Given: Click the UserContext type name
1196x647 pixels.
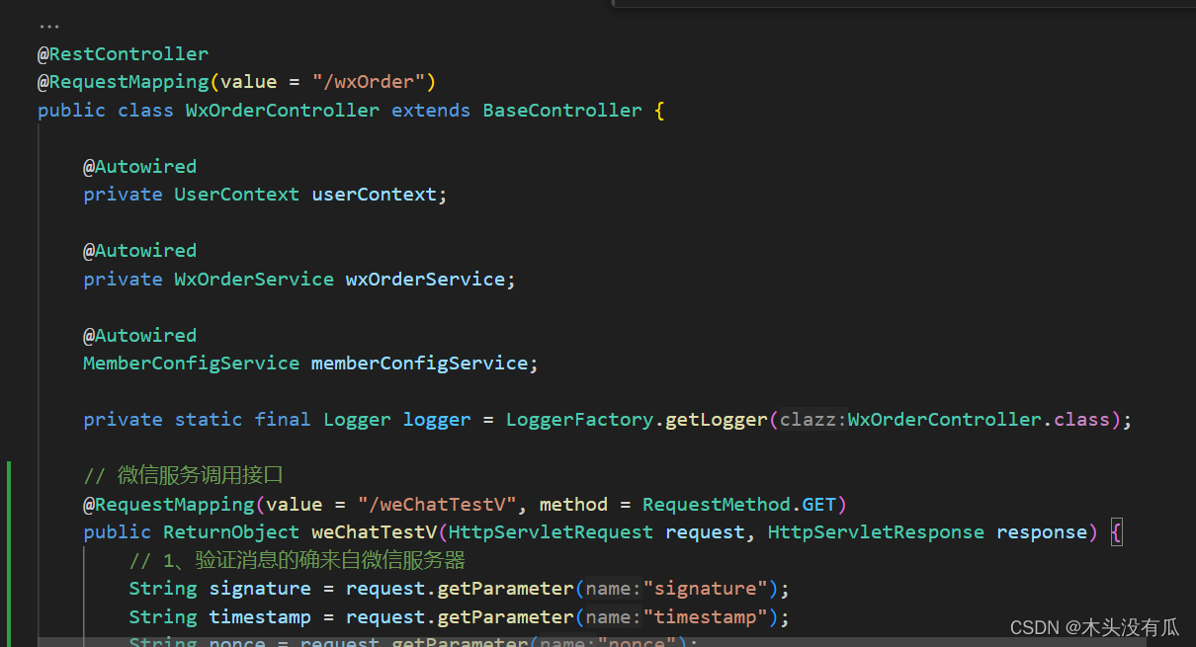Looking at the screenshot, I should [x=236, y=194].
